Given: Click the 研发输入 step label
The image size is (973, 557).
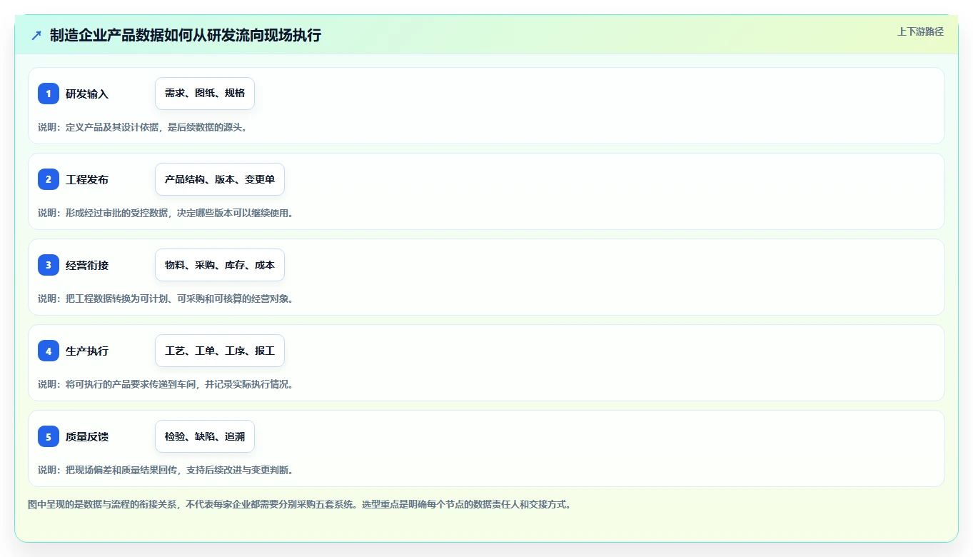Looking at the screenshot, I should coord(87,94).
